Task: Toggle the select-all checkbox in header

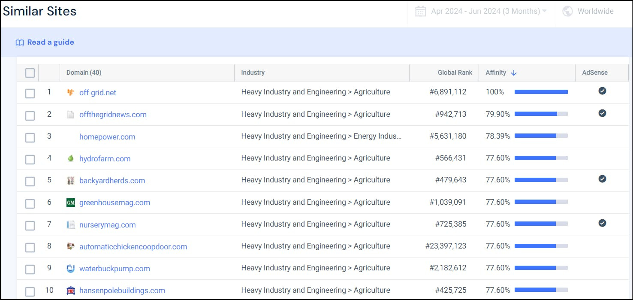Action: (30, 73)
